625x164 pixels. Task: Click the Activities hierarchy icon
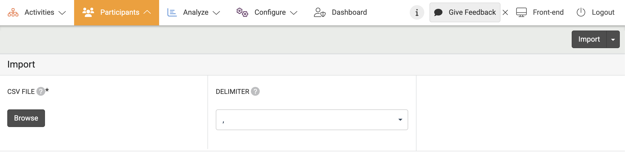(13, 12)
